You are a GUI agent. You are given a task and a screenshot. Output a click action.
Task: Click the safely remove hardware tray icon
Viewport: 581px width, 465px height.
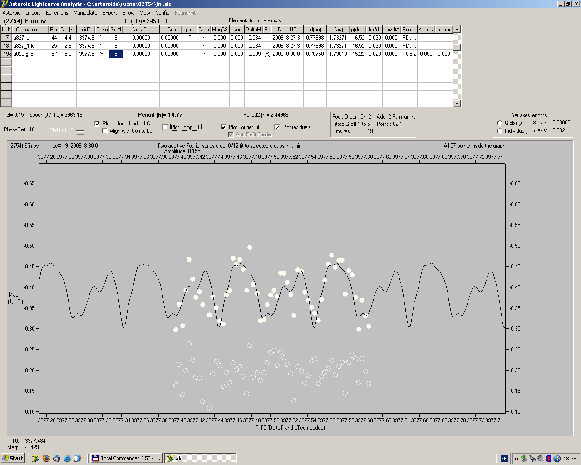(x=524, y=459)
